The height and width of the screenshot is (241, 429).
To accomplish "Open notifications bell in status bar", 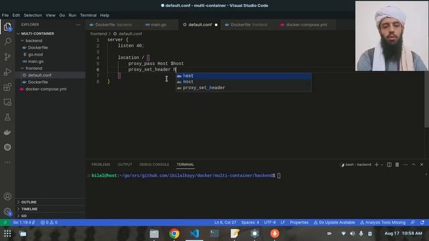I will (x=422, y=222).
